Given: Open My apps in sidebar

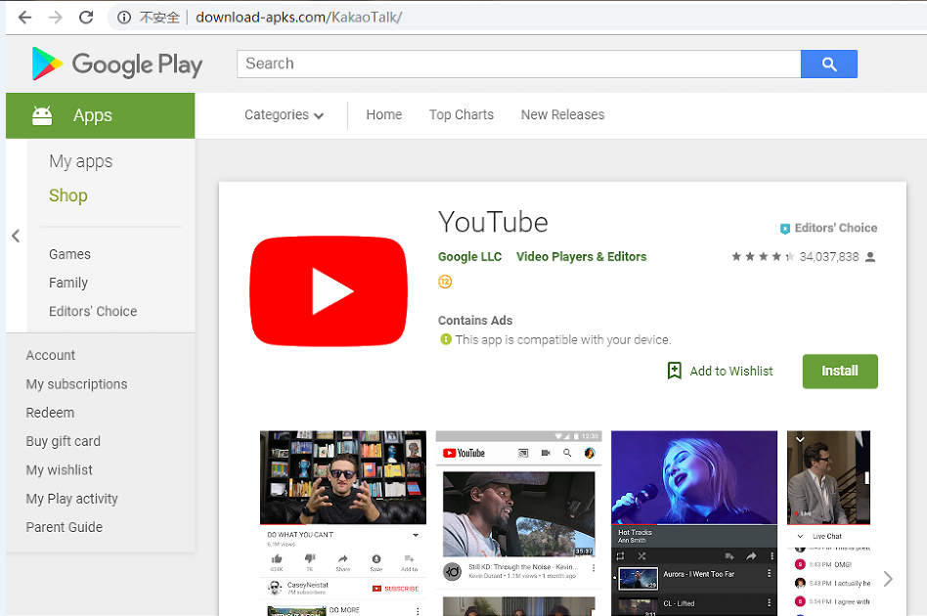Looking at the screenshot, I should tap(80, 161).
